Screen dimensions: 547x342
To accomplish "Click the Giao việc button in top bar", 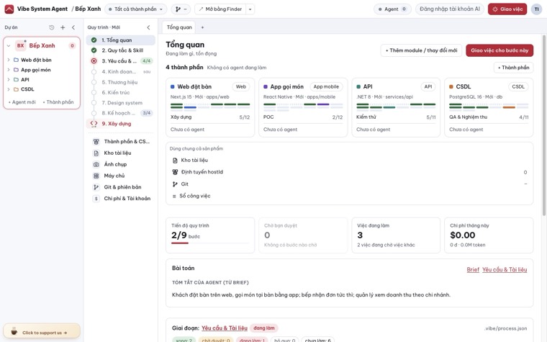I will [x=507, y=9].
